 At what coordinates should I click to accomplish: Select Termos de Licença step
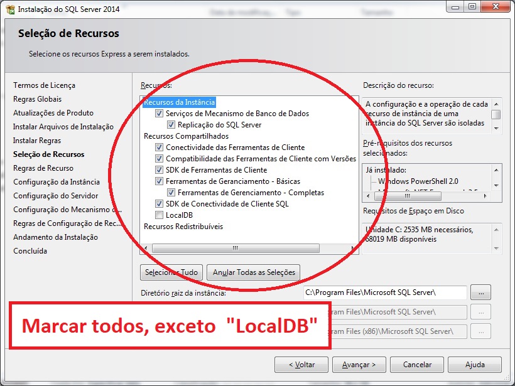coord(45,85)
